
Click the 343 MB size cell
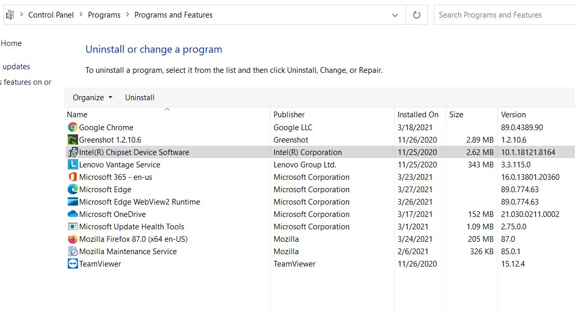coord(481,165)
